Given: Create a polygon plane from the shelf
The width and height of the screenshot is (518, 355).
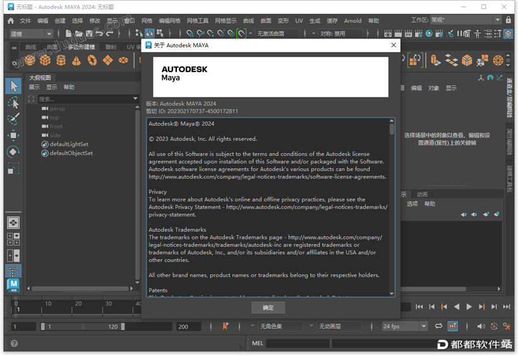Looking at the screenshot, I should 107,61.
